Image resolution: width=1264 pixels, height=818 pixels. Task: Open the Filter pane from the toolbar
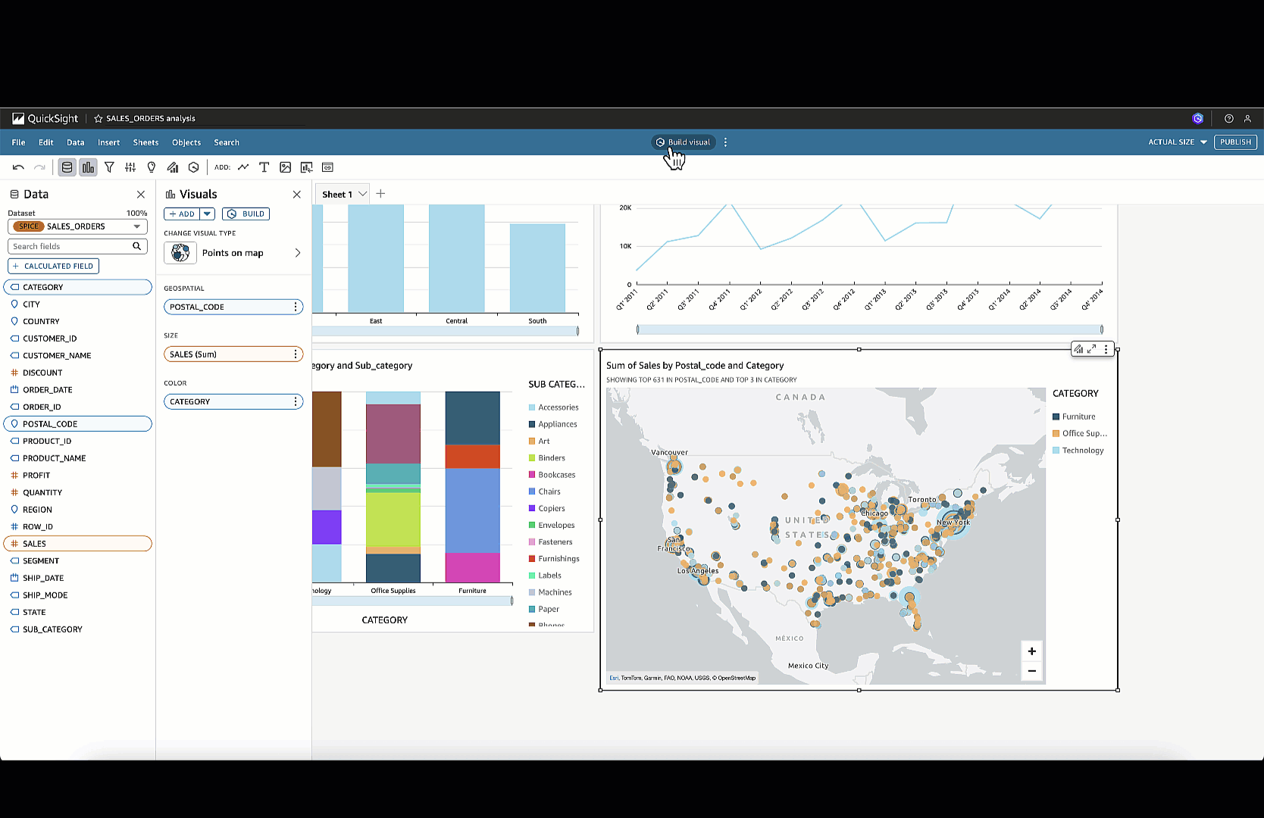coord(109,167)
